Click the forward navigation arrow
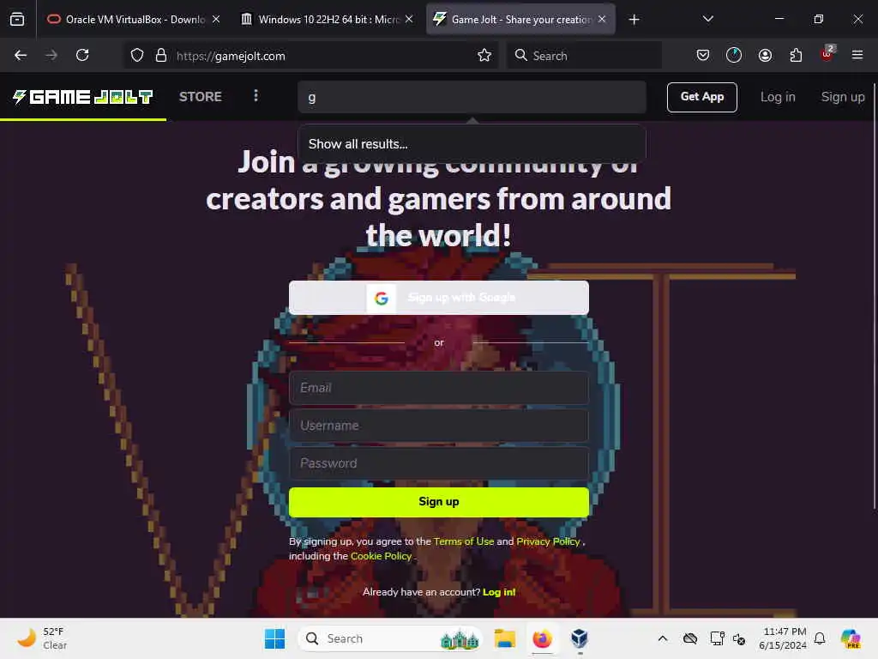The height and width of the screenshot is (659, 878). (51, 55)
